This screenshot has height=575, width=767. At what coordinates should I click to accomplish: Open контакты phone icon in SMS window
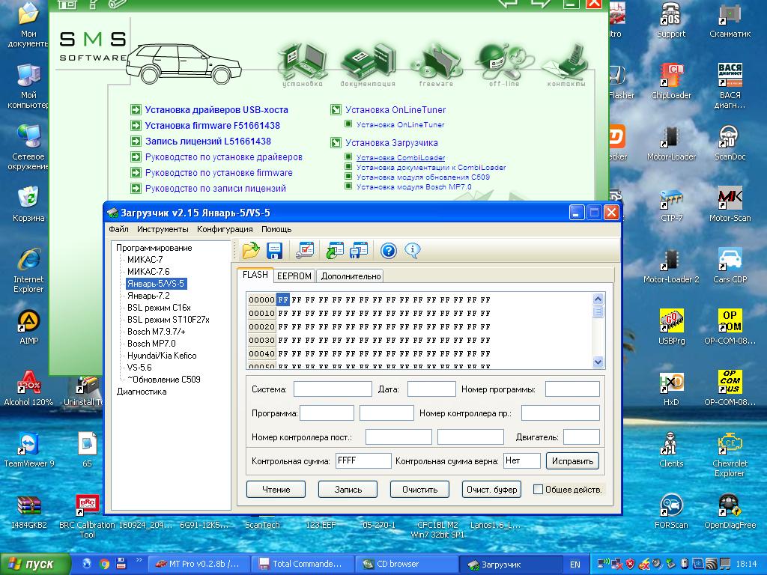pyautogui.click(x=566, y=65)
